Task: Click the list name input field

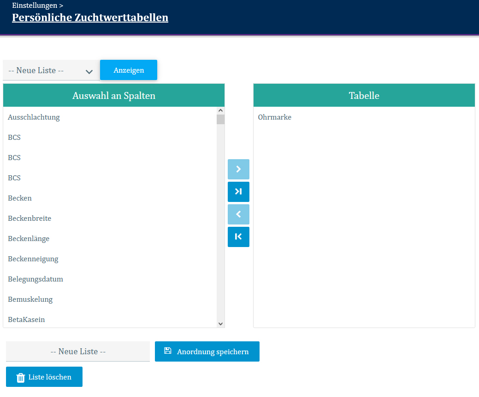Action: 78,351
